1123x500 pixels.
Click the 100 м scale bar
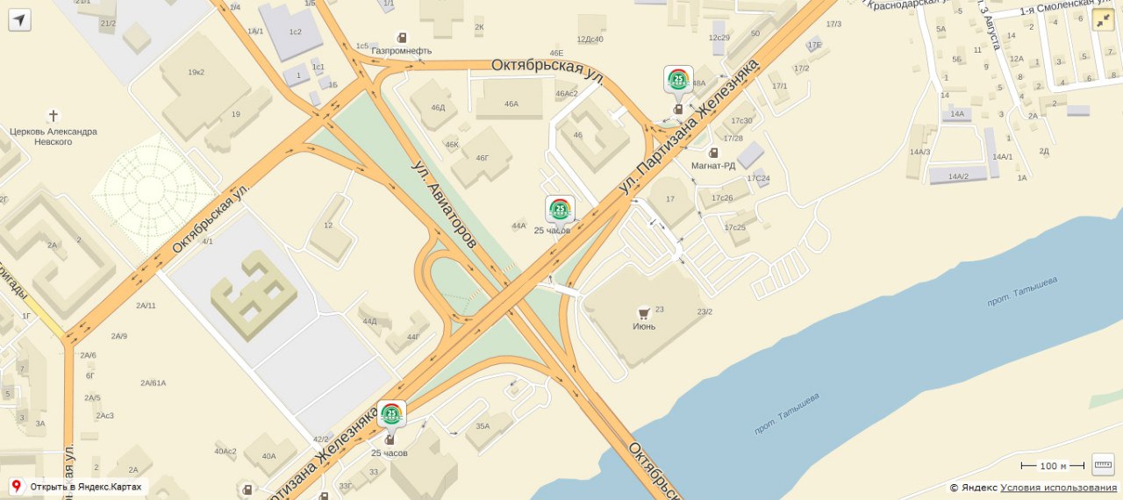coord(1053,467)
